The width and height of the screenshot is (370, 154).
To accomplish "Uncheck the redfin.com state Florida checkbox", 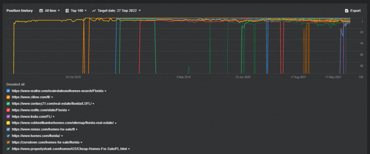I will pyautogui.click(x=8, y=110).
